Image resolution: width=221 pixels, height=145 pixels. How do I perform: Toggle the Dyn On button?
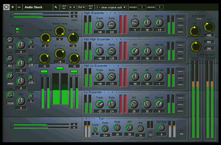(x=181, y=135)
